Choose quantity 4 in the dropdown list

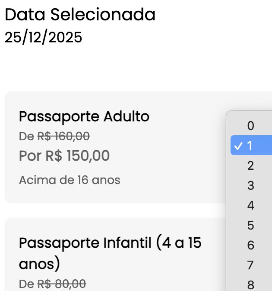pyautogui.click(x=250, y=205)
